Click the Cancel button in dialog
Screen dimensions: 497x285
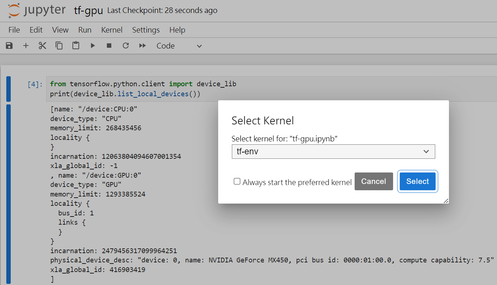pos(373,181)
